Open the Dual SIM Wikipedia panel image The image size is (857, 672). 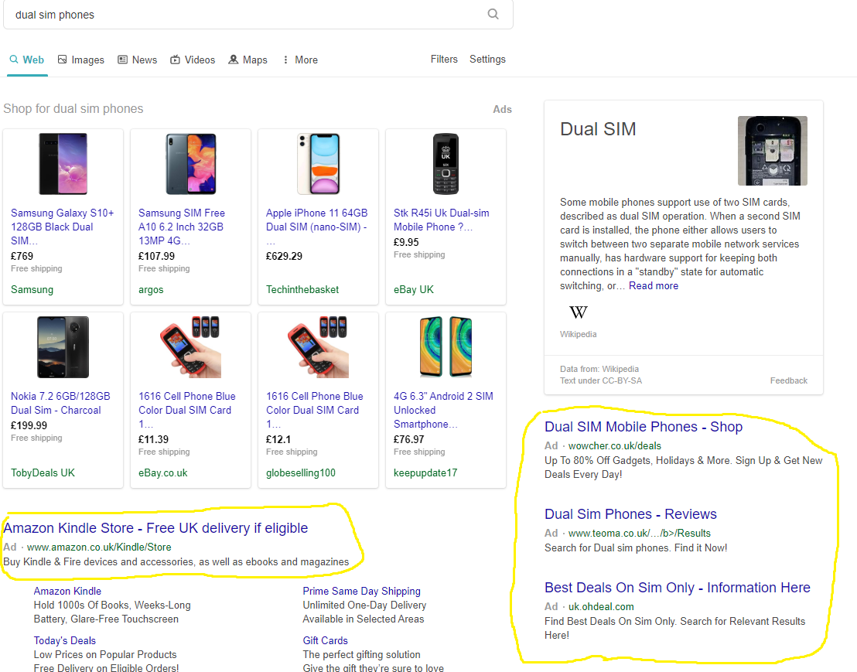(x=772, y=151)
